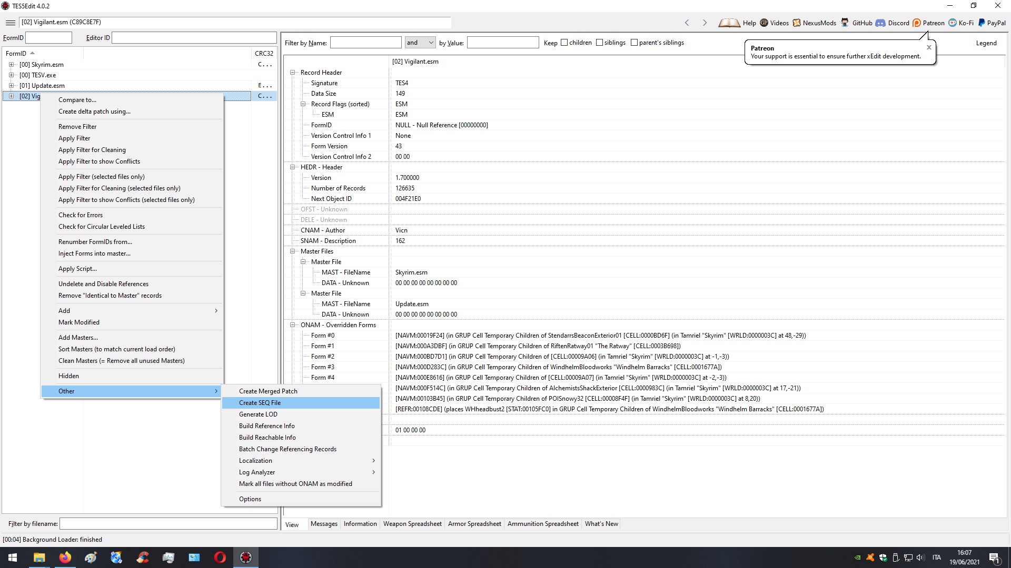Switch to the Information tab
The height and width of the screenshot is (568, 1011).
tap(360, 524)
